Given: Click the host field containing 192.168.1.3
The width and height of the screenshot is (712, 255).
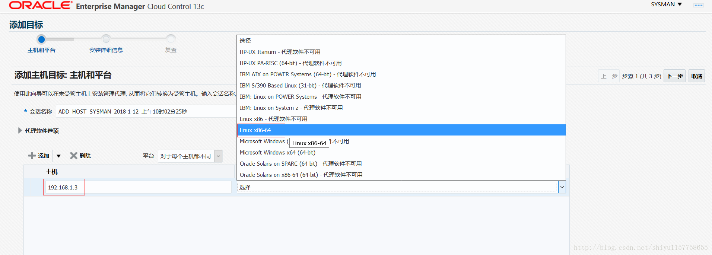Looking at the screenshot, I should click(138, 187).
